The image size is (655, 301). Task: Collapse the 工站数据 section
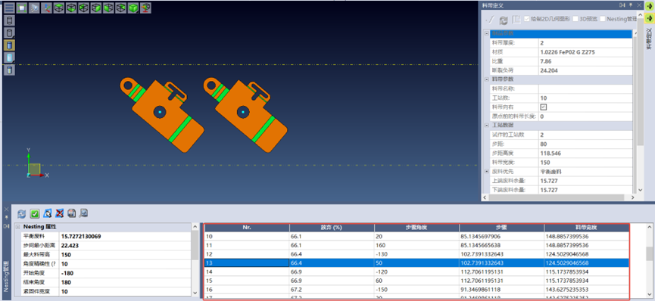point(487,126)
